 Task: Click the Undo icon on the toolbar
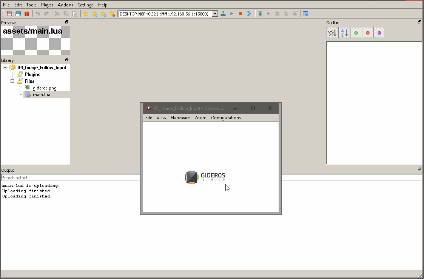[x=38, y=13]
